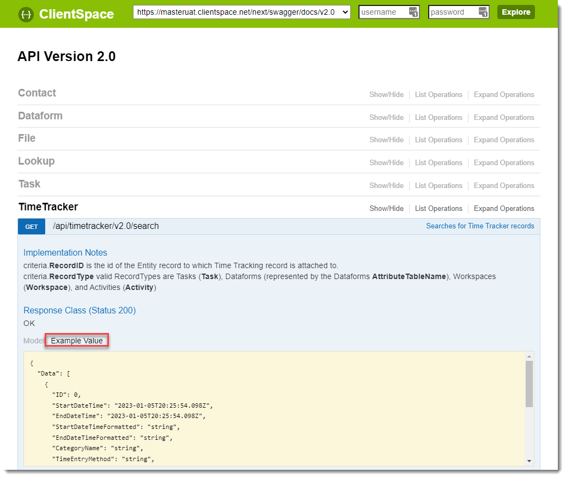Image resolution: width=566 pixels, height=478 pixels.
Task: Click the ClientSpace swagger logo icon
Action: pos(26,14)
